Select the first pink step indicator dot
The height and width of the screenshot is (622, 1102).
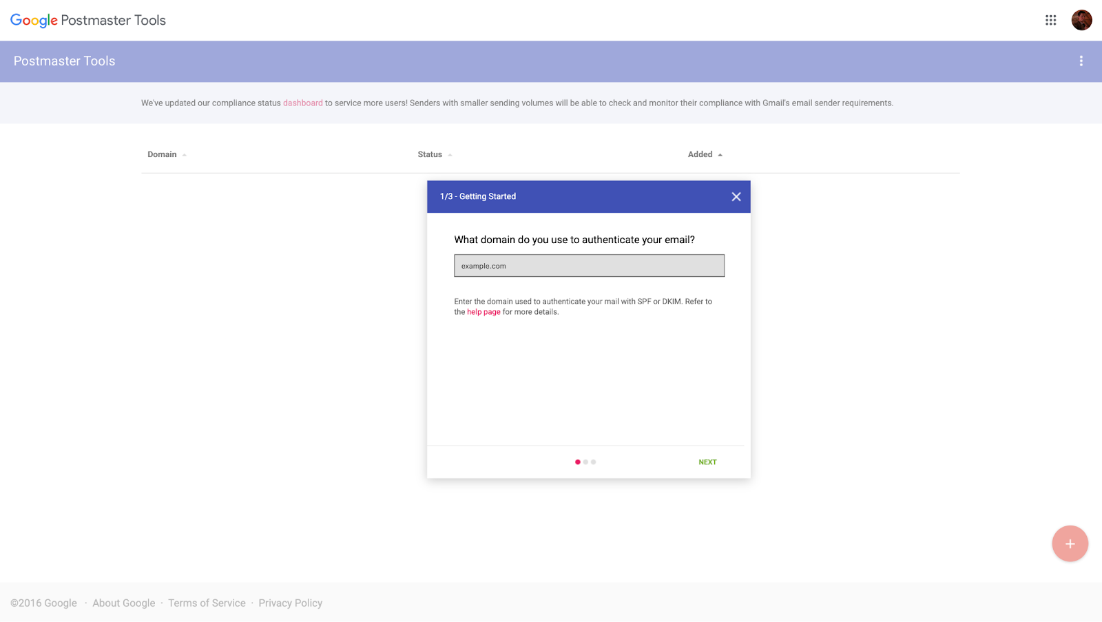point(577,462)
